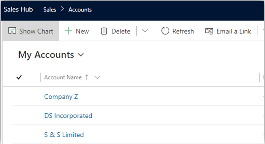Click the Email a Link label
The width and height of the screenshot is (265, 144).
234,31
